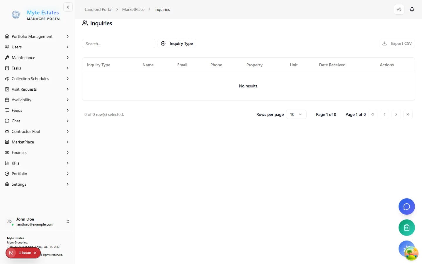
Task: Go to the first page button
Action: (373, 114)
